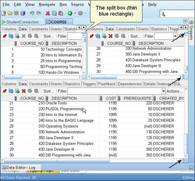Click the Sort... button in bottom pane
This screenshot has height=181, width=195.
coord(49,91)
